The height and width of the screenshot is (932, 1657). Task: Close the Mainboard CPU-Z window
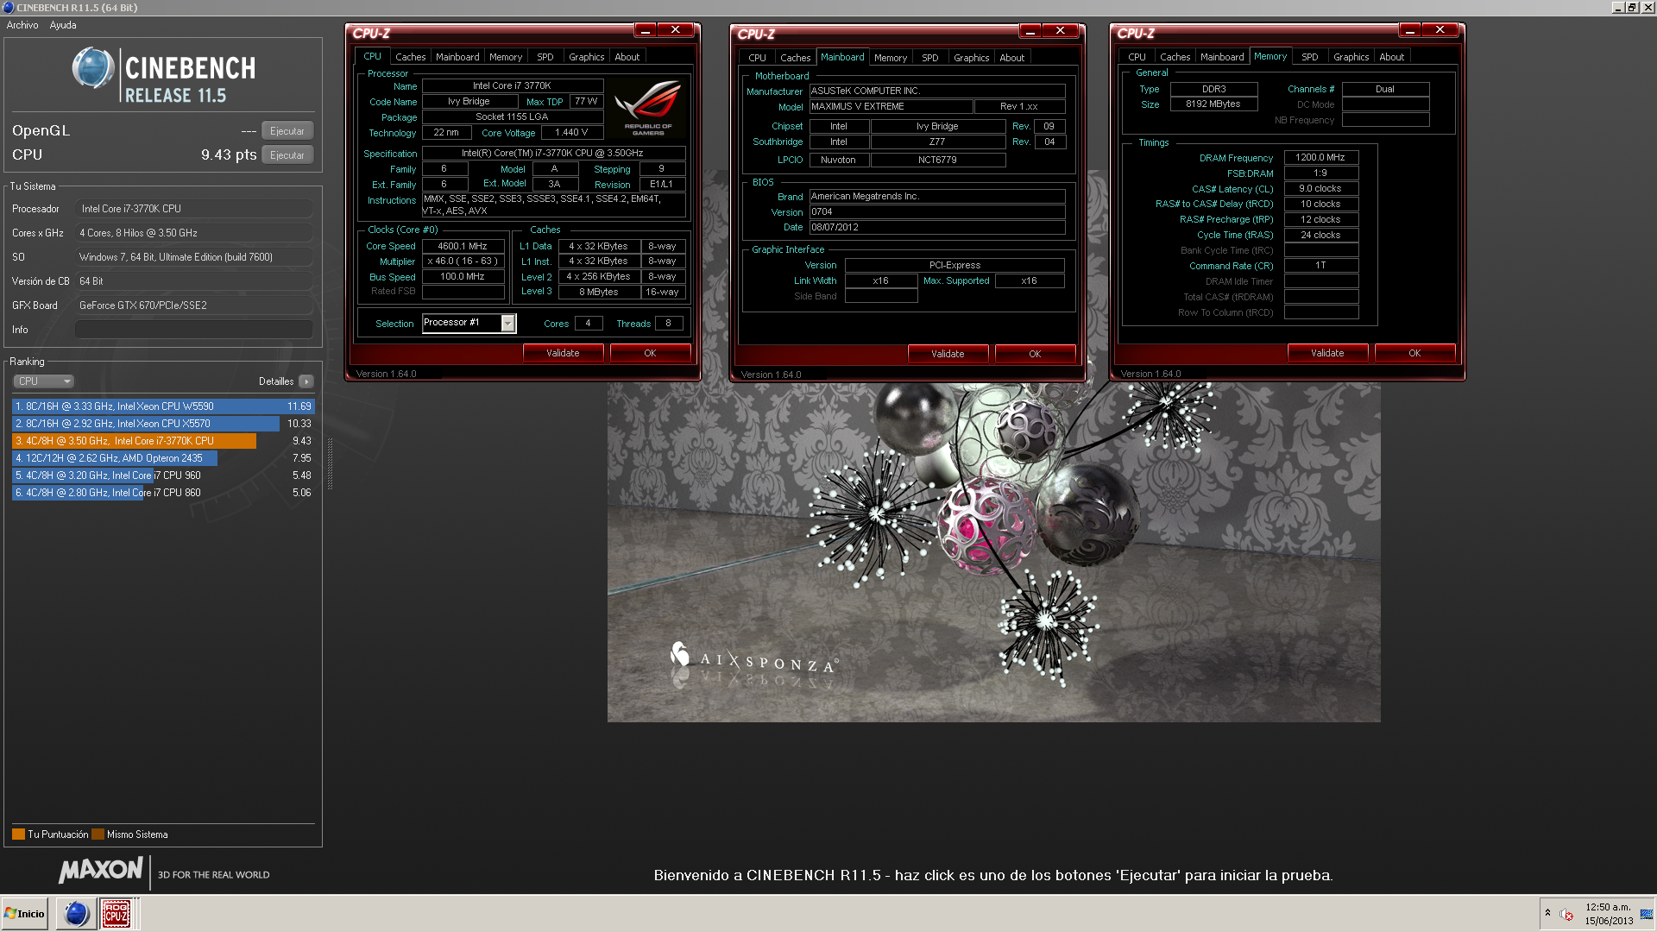(1059, 31)
